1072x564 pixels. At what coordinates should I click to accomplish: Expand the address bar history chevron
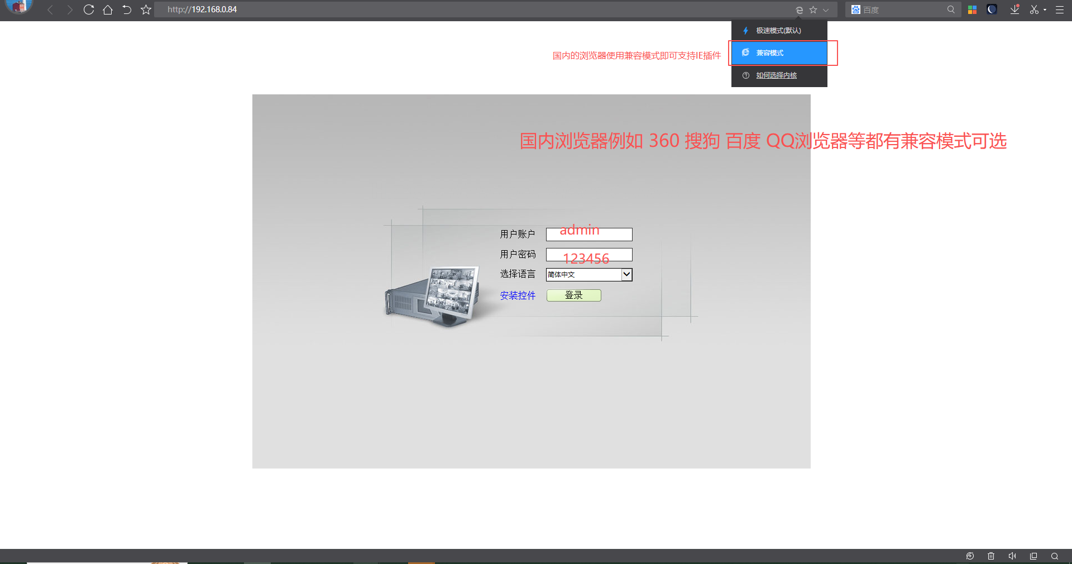tap(826, 9)
